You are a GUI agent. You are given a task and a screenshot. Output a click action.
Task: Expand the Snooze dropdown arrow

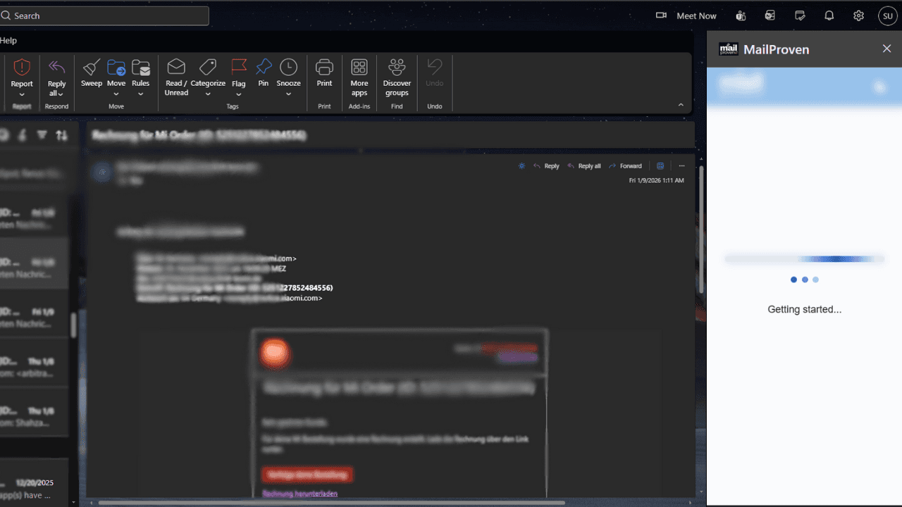tap(288, 94)
